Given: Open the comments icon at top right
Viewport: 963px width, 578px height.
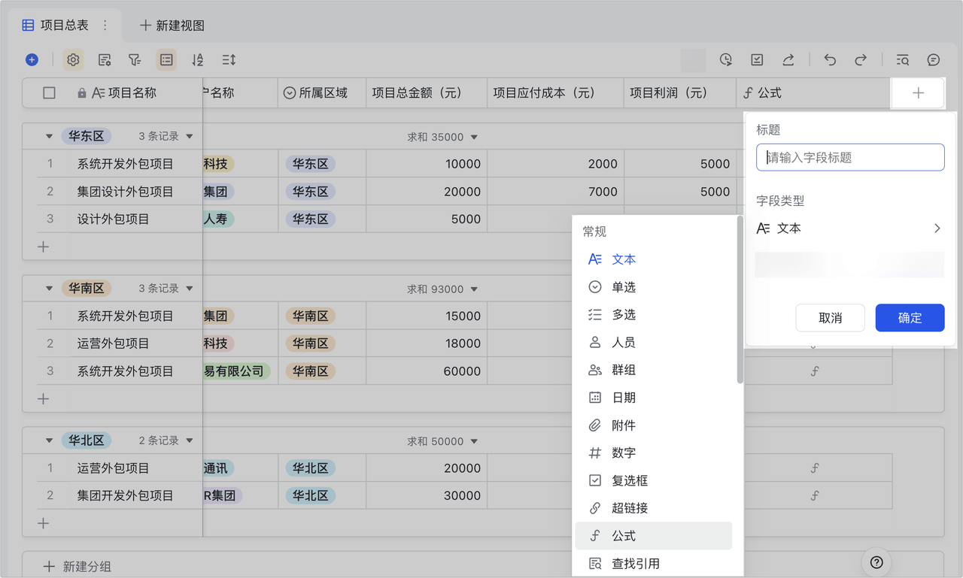Looking at the screenshot, I should pyautogui.click(x=932, y=59).
